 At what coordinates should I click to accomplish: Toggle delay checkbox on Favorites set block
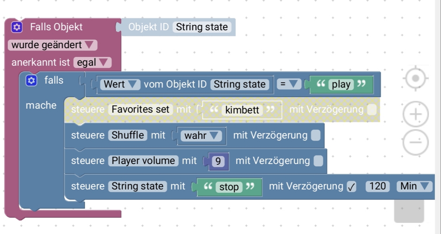[372, 109]
